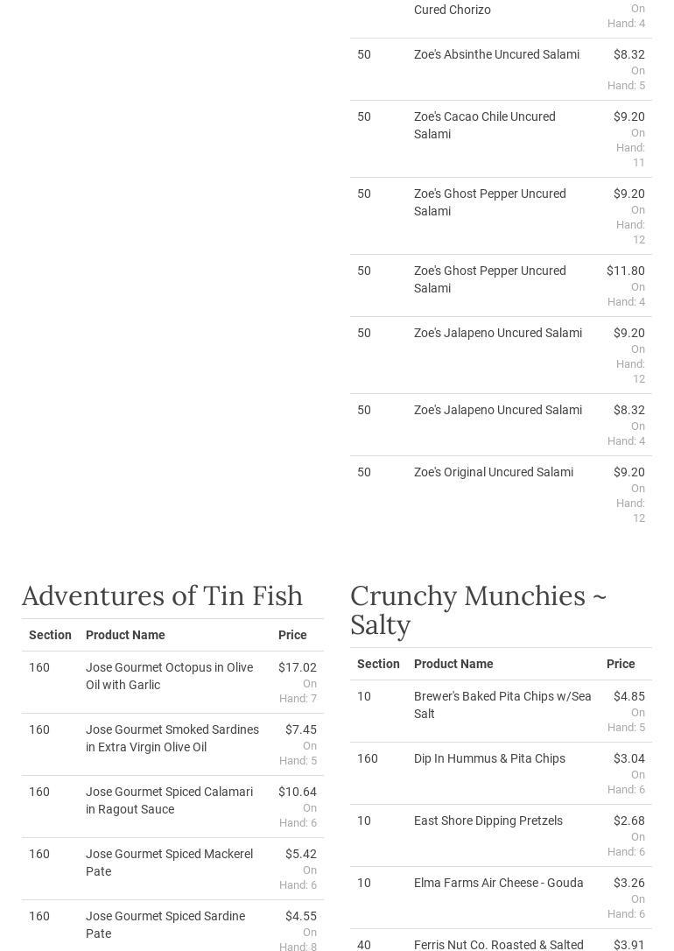The width and height of the screenshot is (674, 951).
Task: Select Zoe's Cacao Chile Uncured Salami row name
Action: [484, 125]
